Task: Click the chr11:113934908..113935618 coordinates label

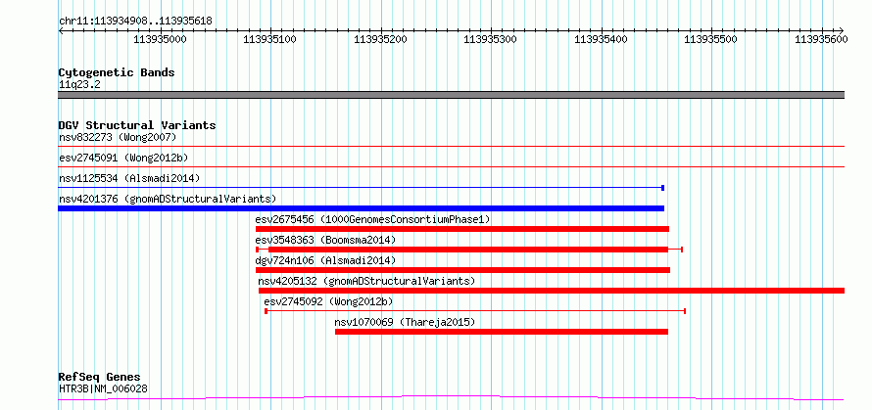Action: point(135,22)
